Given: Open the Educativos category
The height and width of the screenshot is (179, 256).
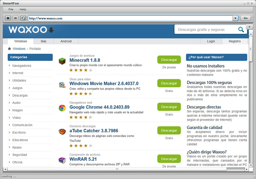Looking at the screenshot, I should coord(20,140).
